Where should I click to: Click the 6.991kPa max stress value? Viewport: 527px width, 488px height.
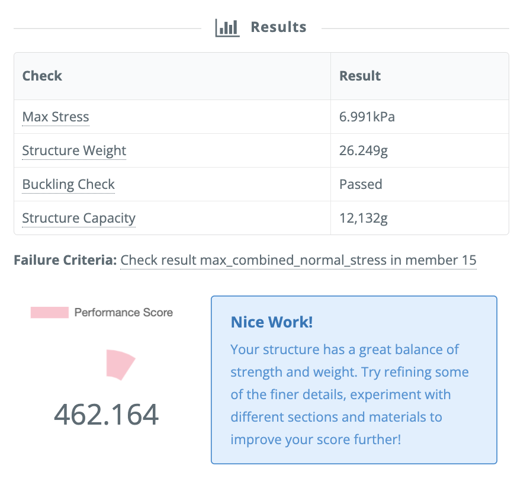tap(367, 117)
